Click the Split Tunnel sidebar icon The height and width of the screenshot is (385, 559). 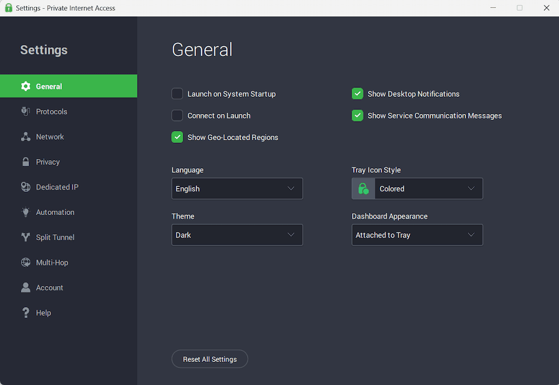point(26,237)
